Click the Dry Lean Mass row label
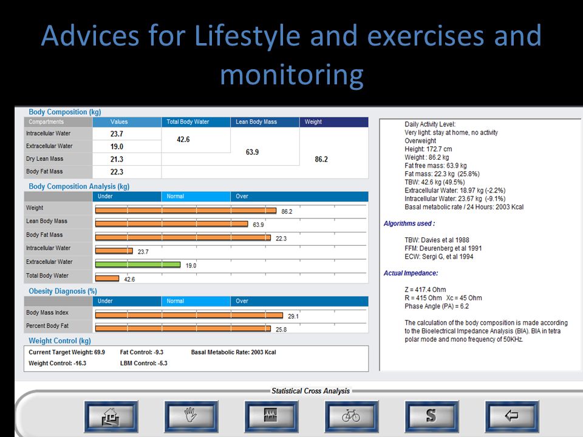Image resolution: width=583 pixels, height=437 pixels. pyautogui.click(x=44, y=158)
